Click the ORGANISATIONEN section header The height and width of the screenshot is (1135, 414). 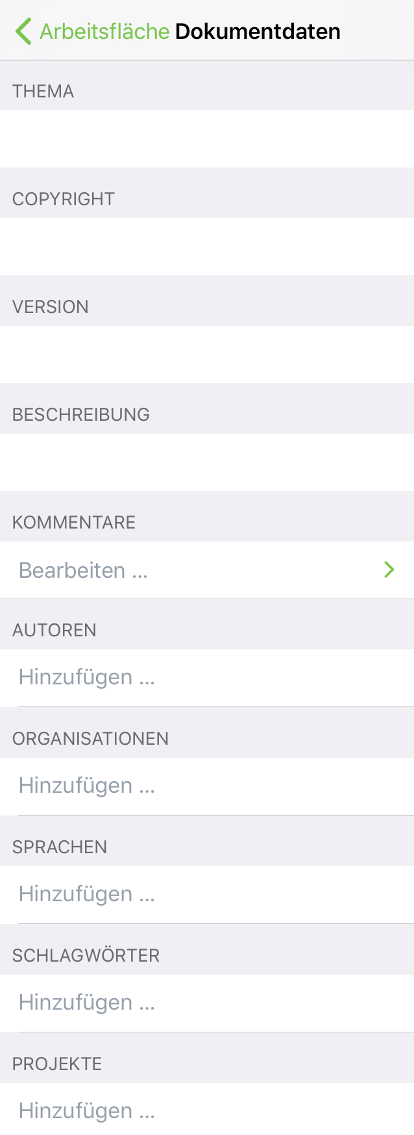91,739
